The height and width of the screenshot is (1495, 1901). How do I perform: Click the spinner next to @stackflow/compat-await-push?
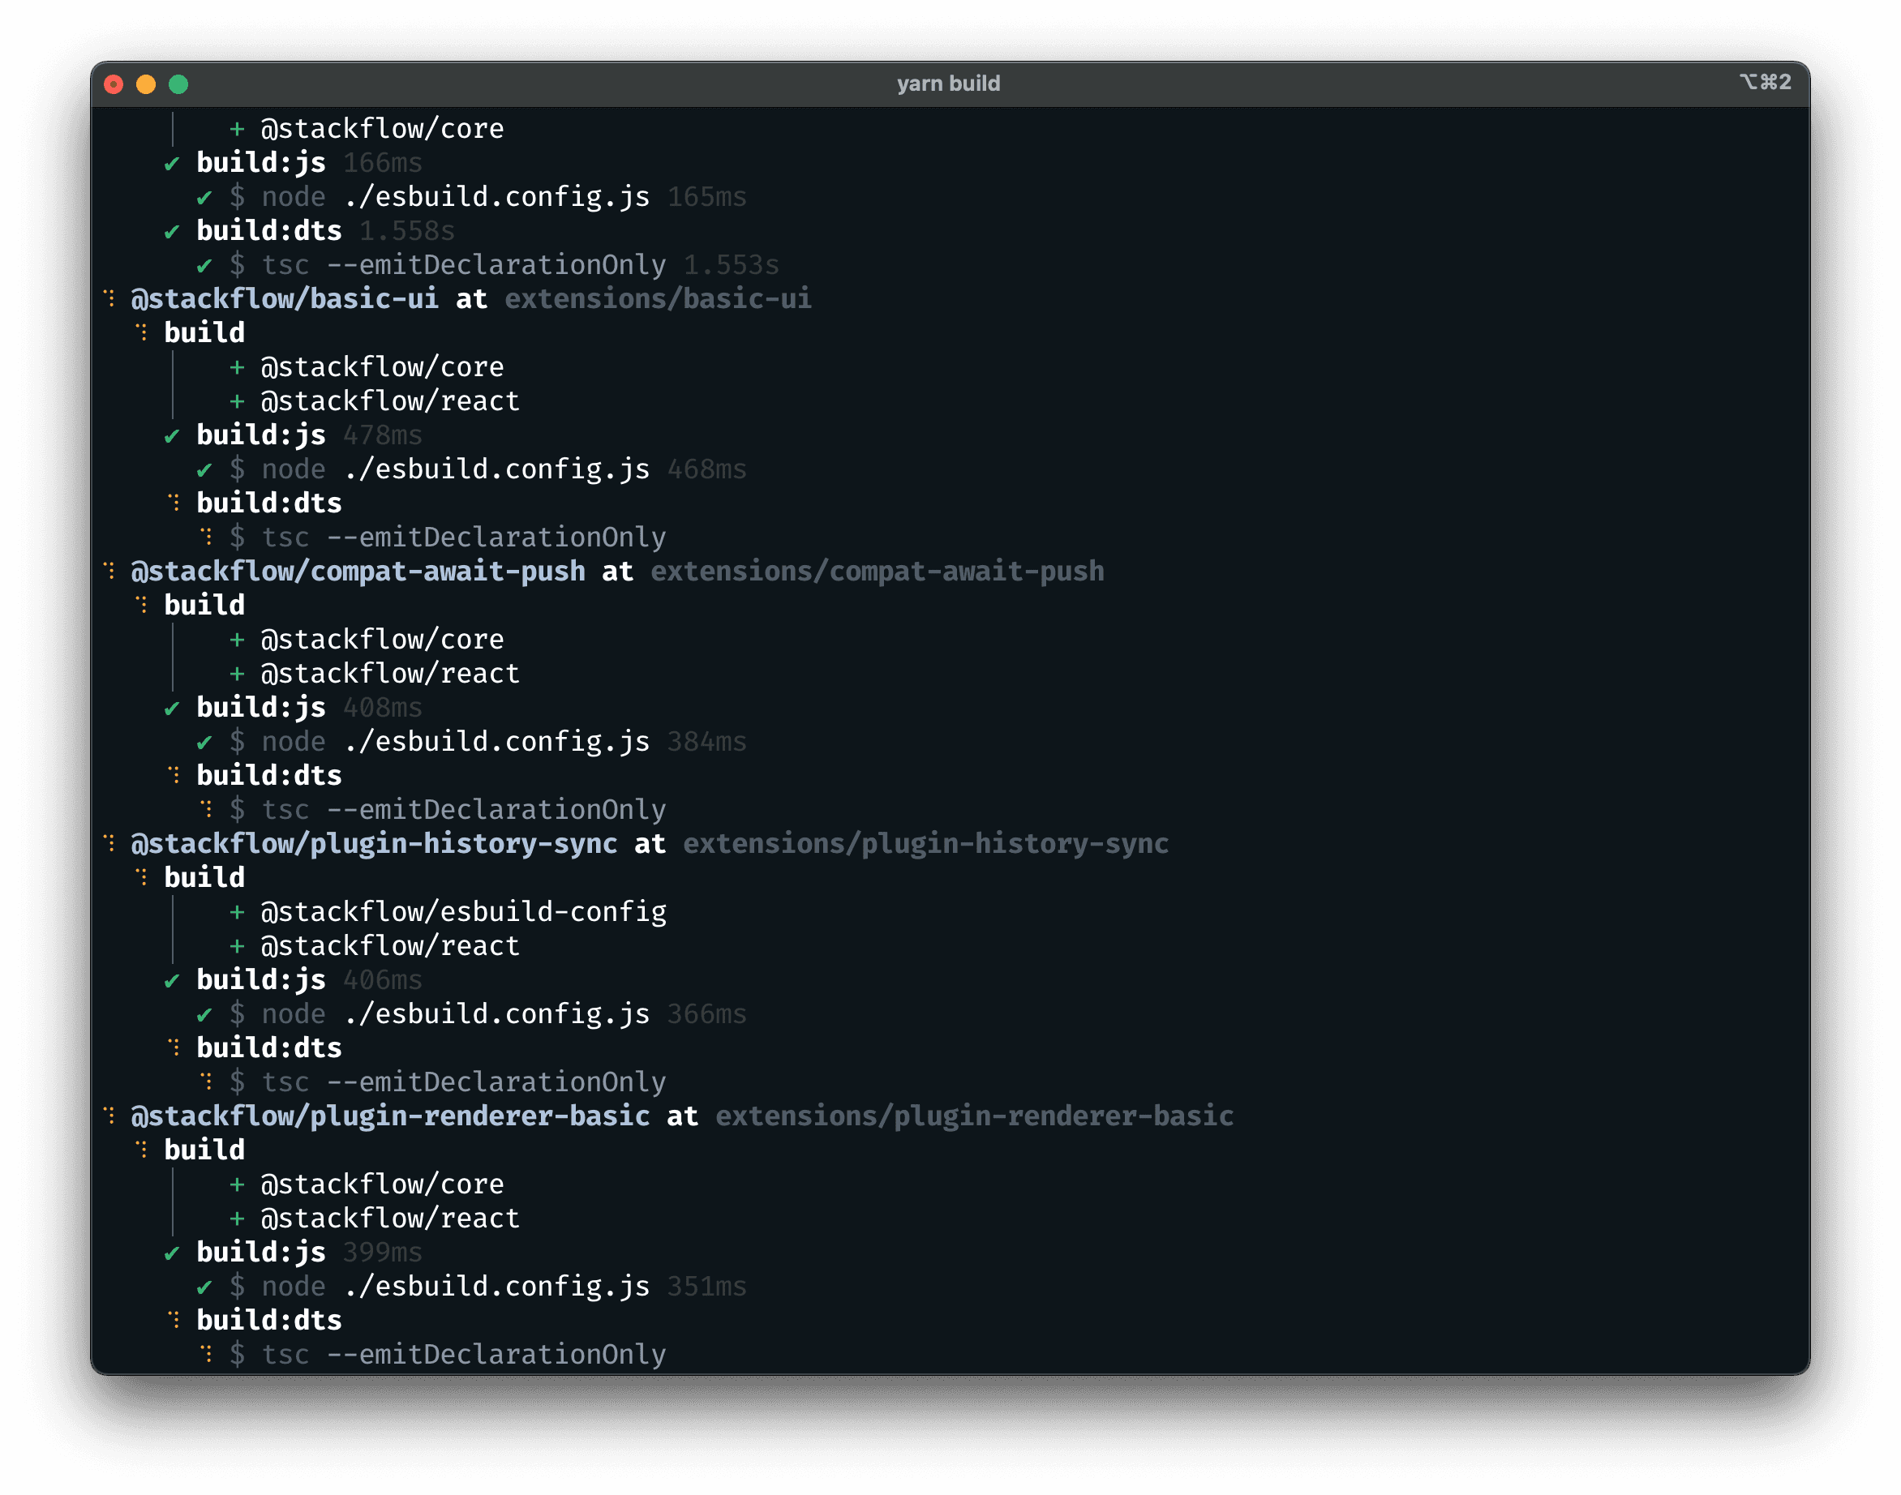pyautogui.click(x=109, y=571)
